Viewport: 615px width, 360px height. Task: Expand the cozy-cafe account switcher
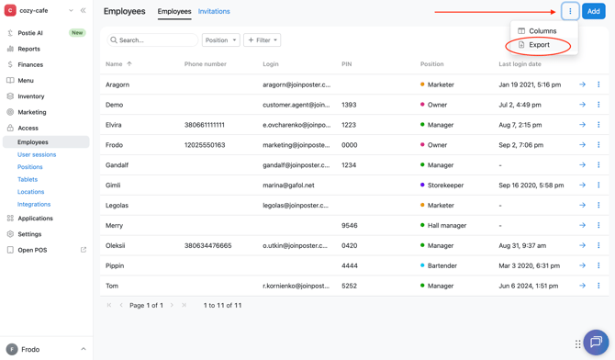(71, 11)
